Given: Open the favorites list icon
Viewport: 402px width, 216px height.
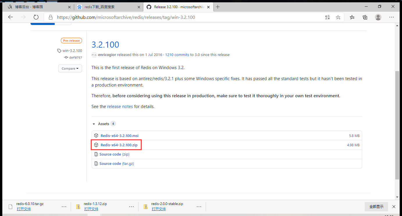Looking at the screenshot, I should (352, 17).
